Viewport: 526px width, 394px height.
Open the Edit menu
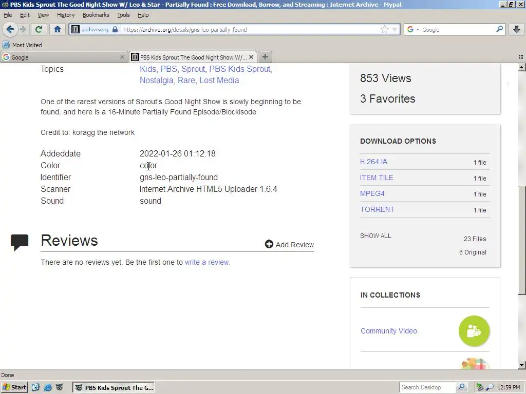click(25, 15)
